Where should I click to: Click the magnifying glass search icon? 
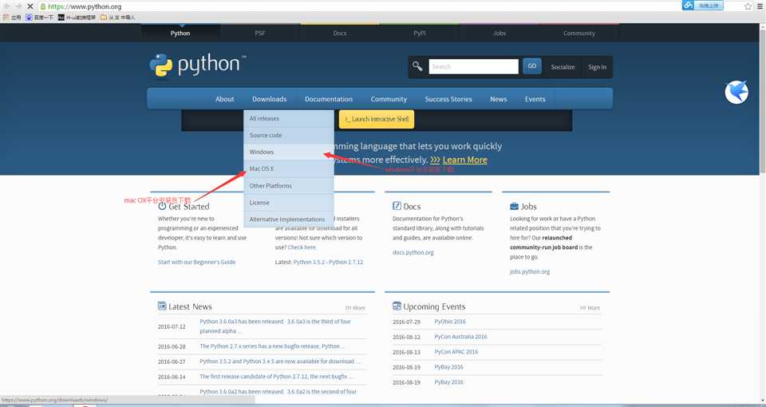click(417, 66)
